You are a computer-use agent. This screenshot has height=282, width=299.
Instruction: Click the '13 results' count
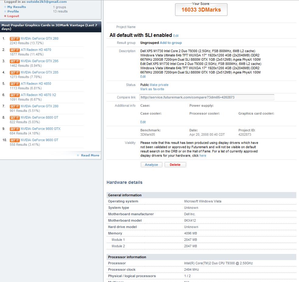click(x=60, y=12)
